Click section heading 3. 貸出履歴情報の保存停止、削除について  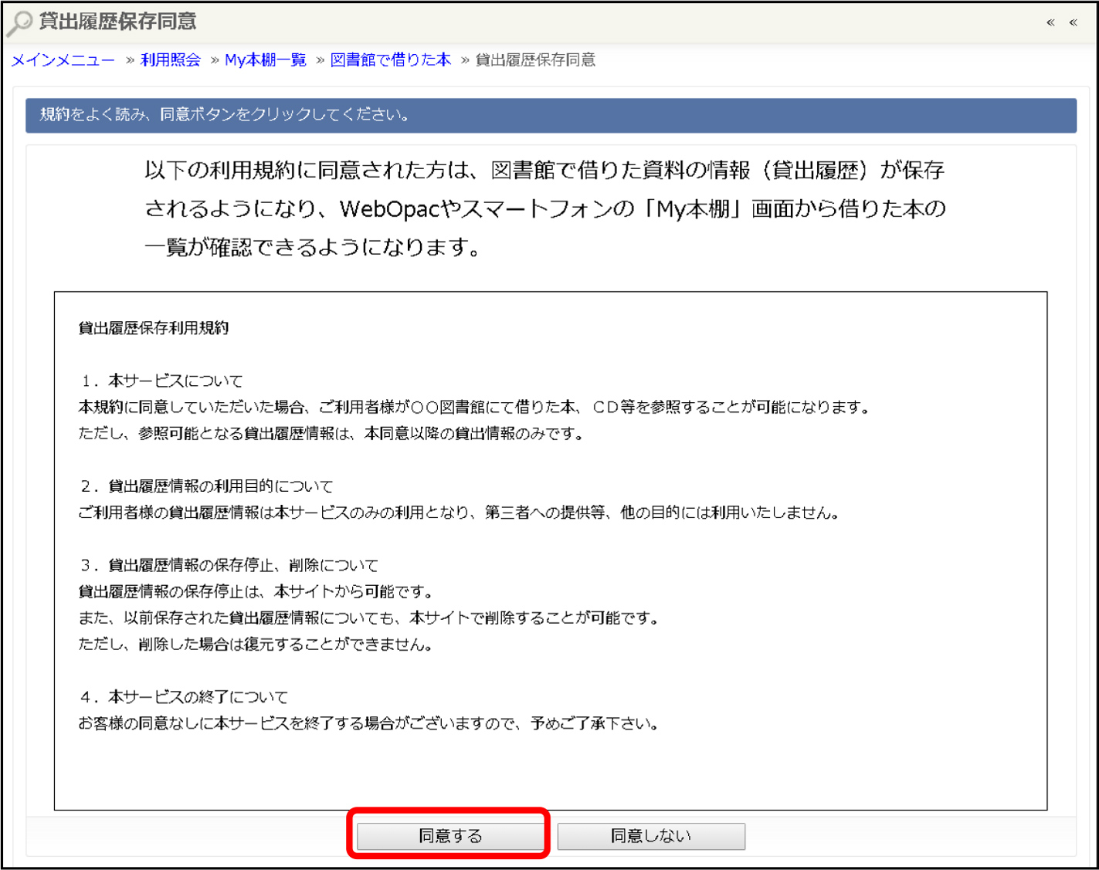tap(229, 565)
